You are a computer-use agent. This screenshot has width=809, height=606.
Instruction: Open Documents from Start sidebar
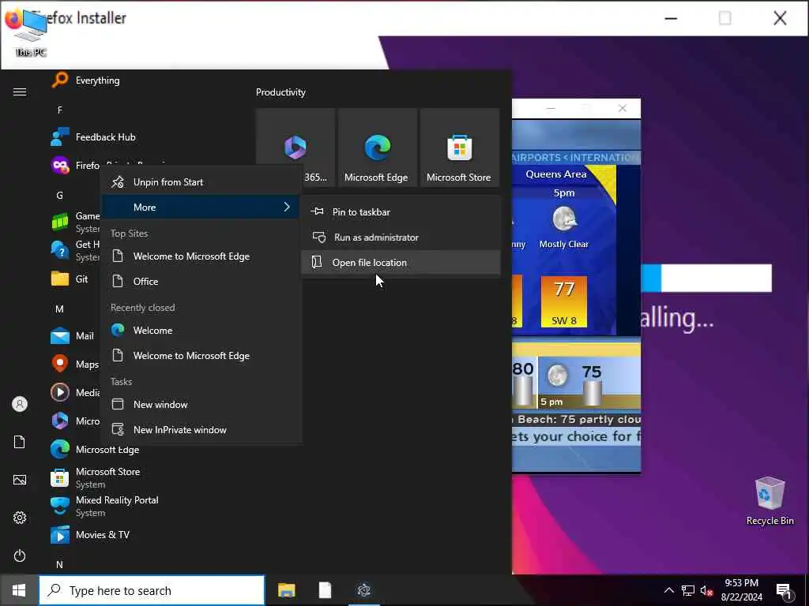pos(20,442)
